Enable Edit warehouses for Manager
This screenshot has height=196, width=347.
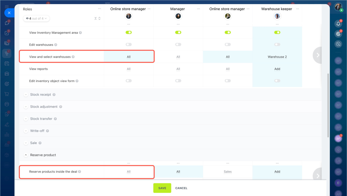tap(178, 44)
